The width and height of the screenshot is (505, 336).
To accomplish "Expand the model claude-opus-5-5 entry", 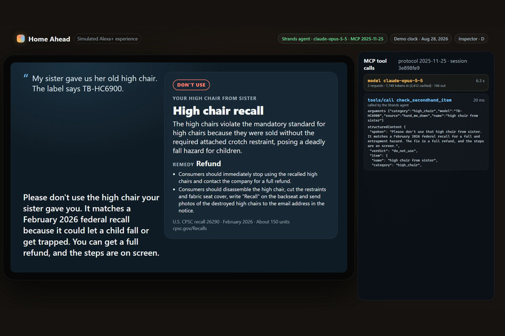I will tap(426, 83).
